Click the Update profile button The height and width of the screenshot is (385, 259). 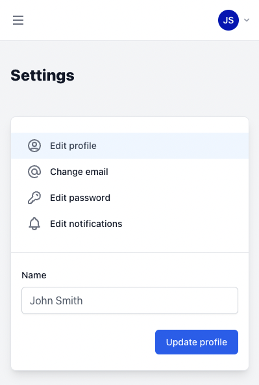[x=197, y=342]
